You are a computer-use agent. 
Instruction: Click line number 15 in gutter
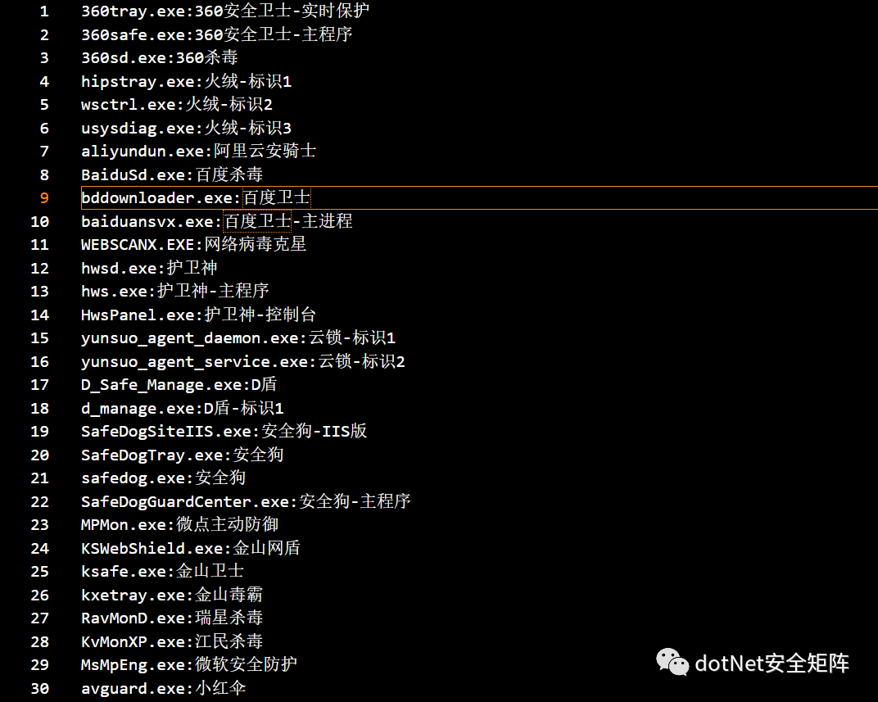point(40,338)
